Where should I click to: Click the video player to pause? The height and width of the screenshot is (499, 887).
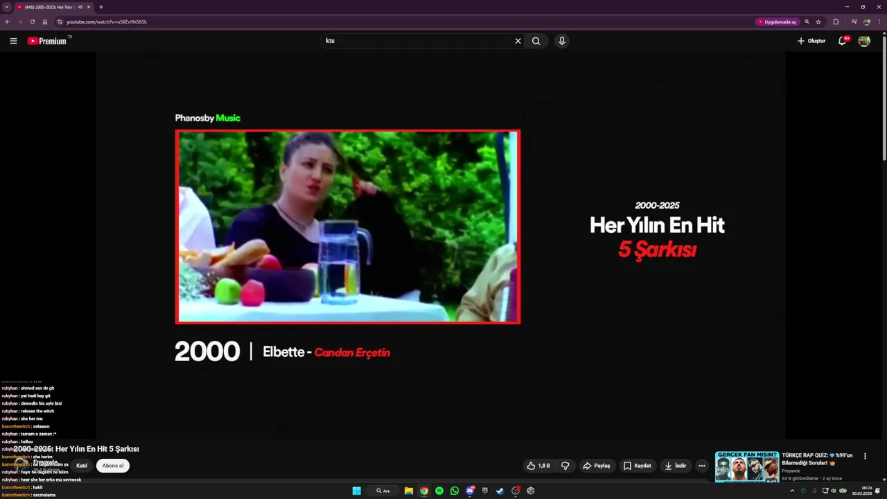pos(441,246)
